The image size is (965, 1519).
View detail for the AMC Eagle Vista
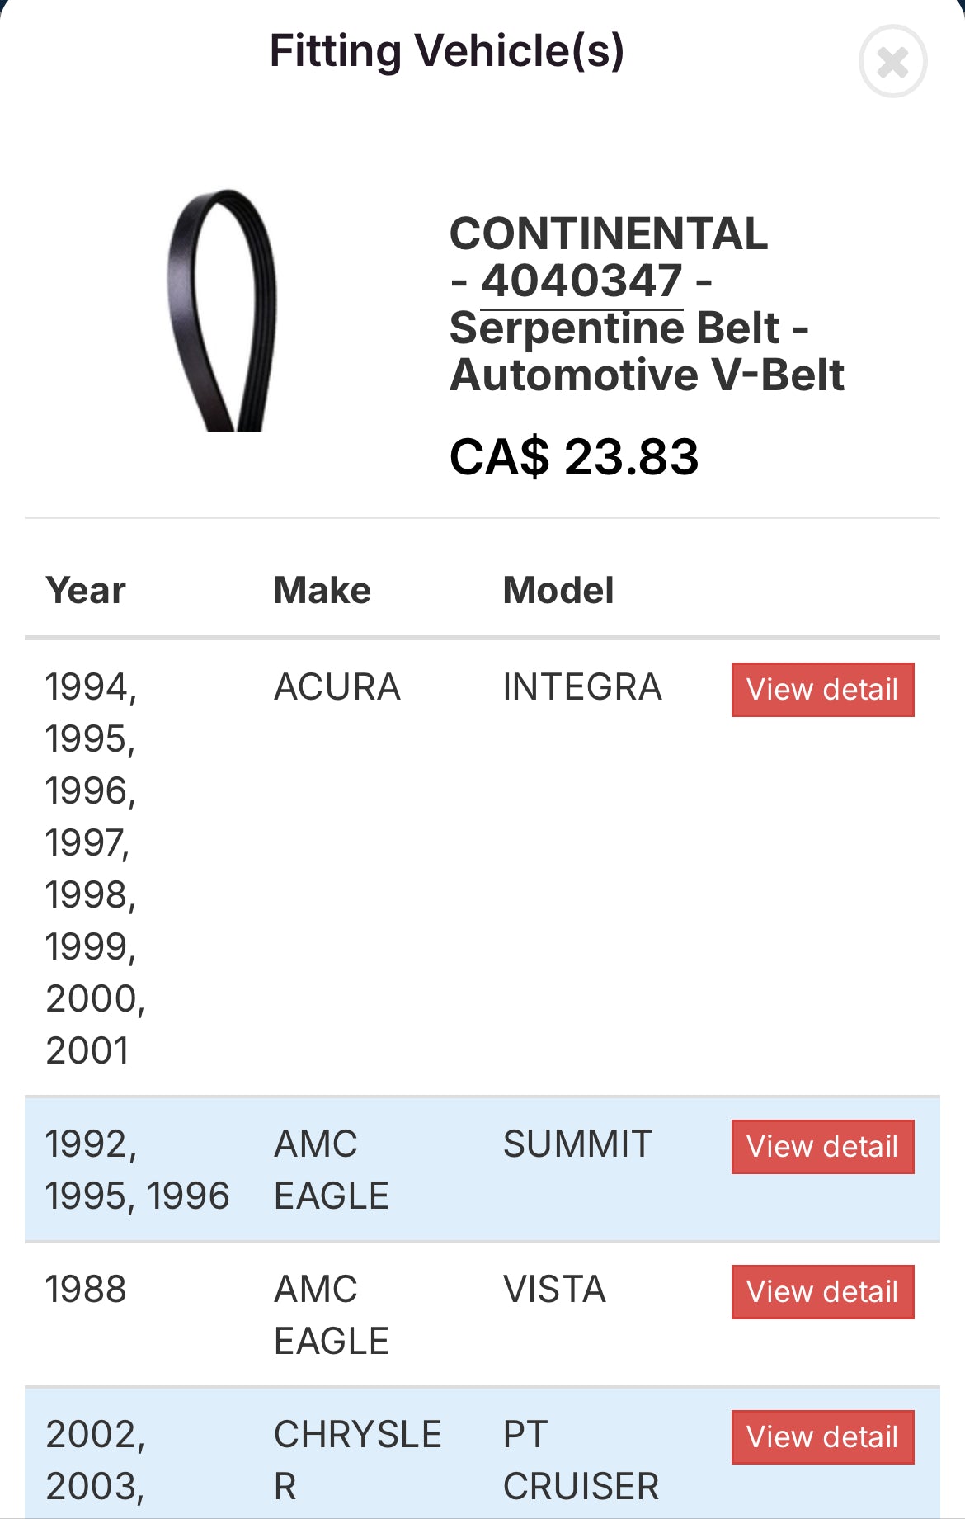(822, 1292)
